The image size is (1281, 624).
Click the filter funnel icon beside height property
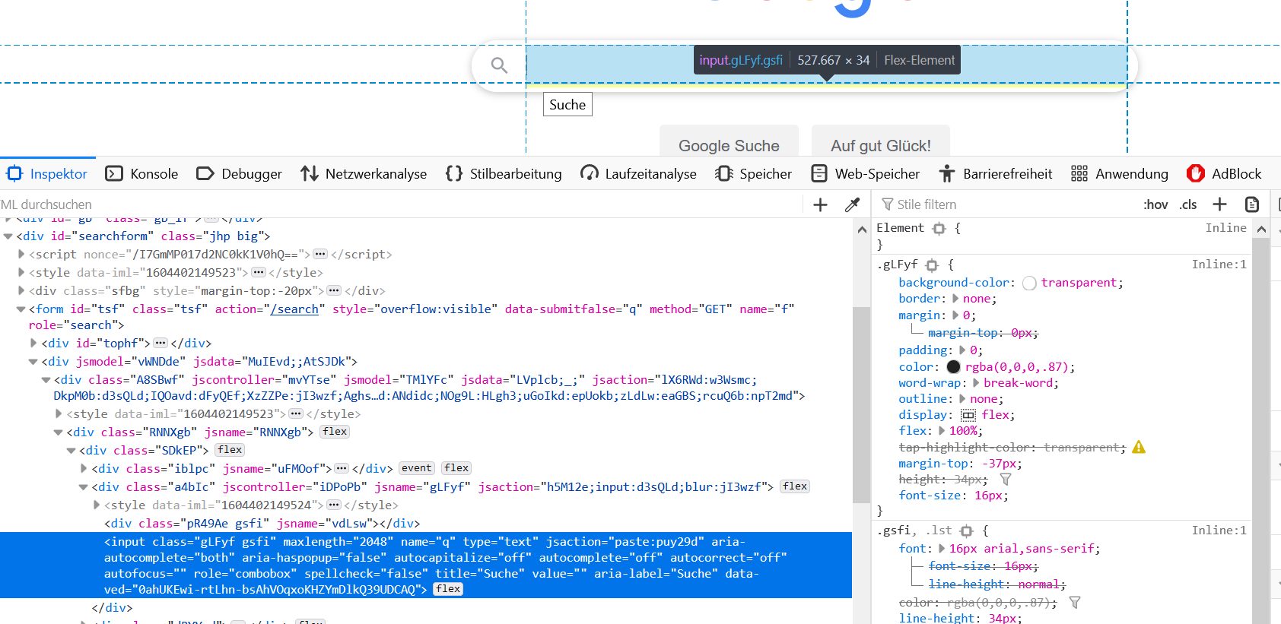[x=1006, y=480]
